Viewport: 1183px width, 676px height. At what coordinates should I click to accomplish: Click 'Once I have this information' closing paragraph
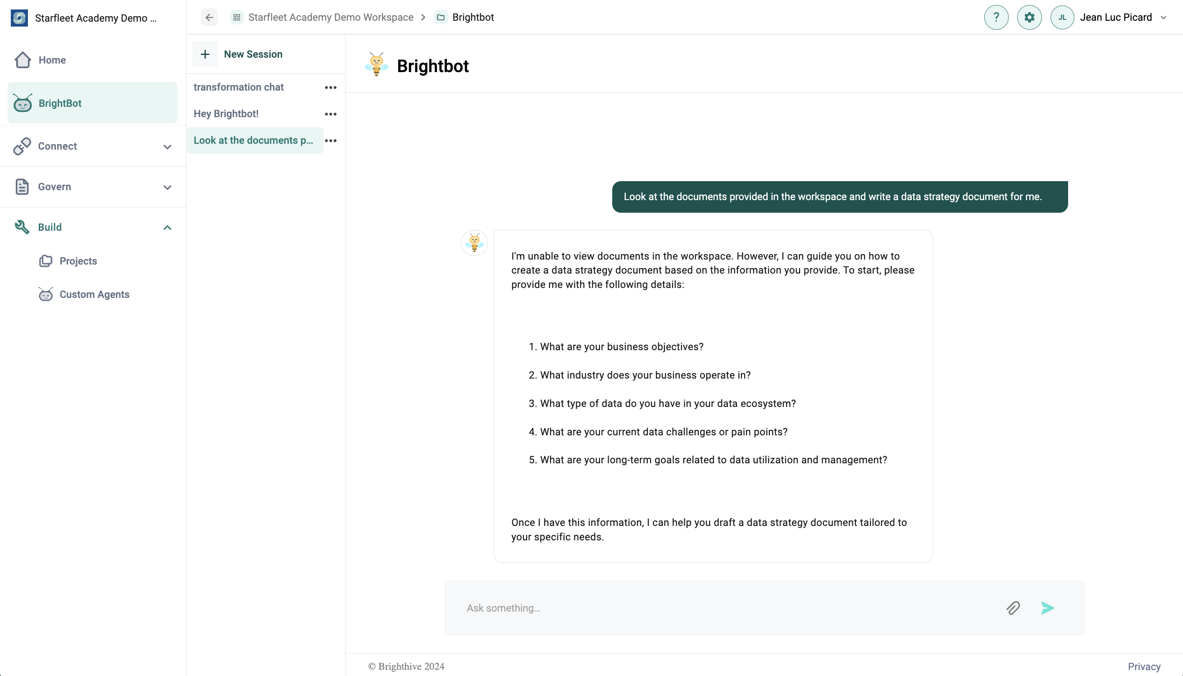click(x=709, y=530)
